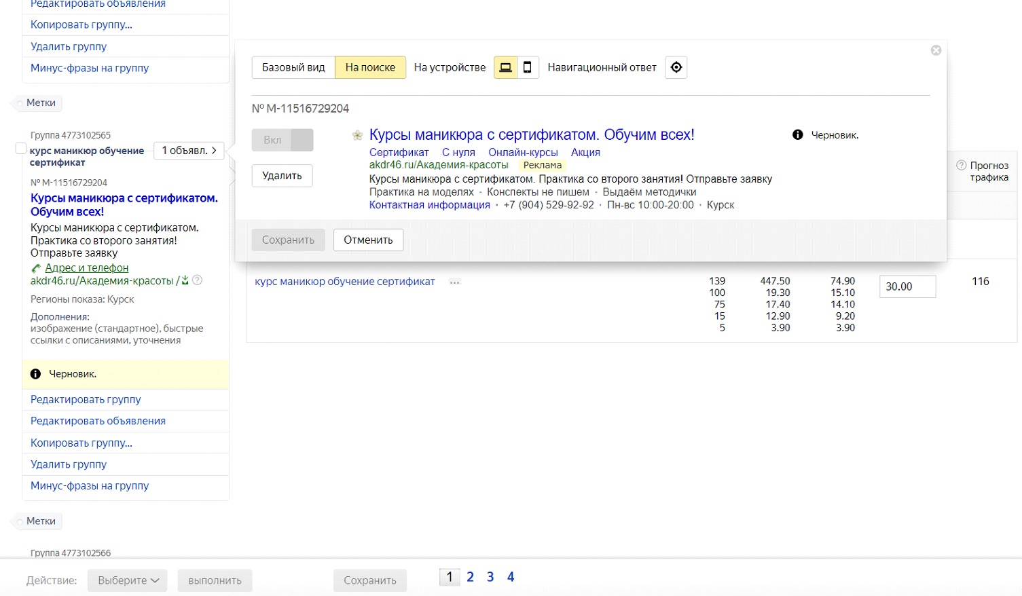Image resolution: width=1022 pixels, height=596 pixels.
Task: Click price value 74.90
Action: click(843, 281)
